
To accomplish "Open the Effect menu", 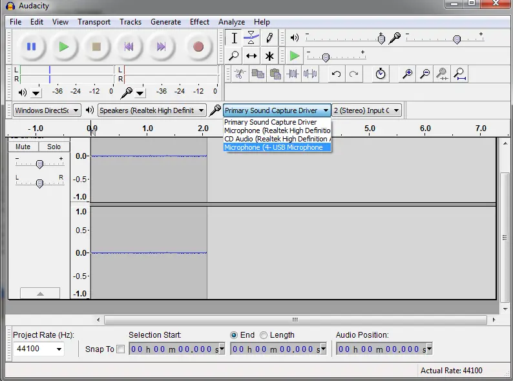I will 199,22.
